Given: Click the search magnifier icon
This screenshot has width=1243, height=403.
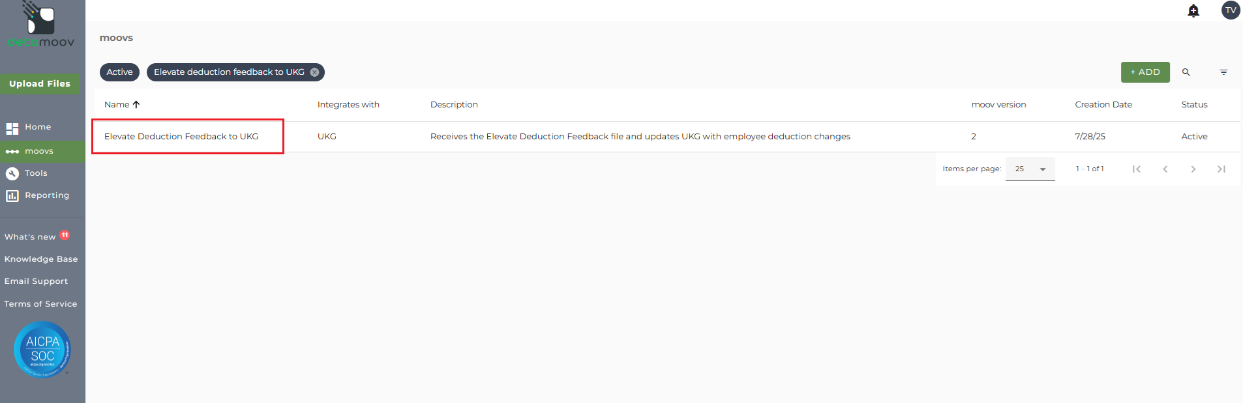Looking at the screenshot, I should coord(1186,72).
